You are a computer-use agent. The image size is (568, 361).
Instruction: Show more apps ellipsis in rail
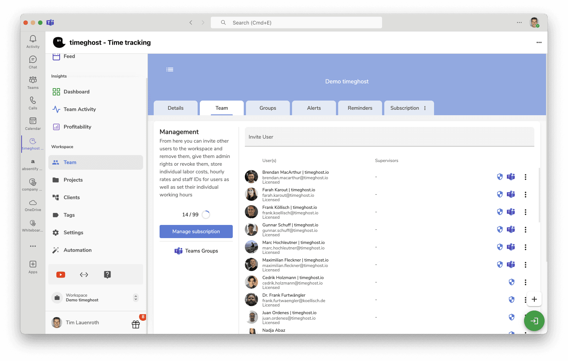click(33, 246)
